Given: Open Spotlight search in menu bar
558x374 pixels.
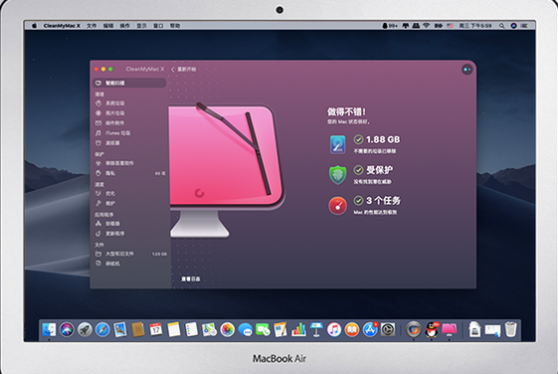Looking at the screenshot, I should coord(501,26).
